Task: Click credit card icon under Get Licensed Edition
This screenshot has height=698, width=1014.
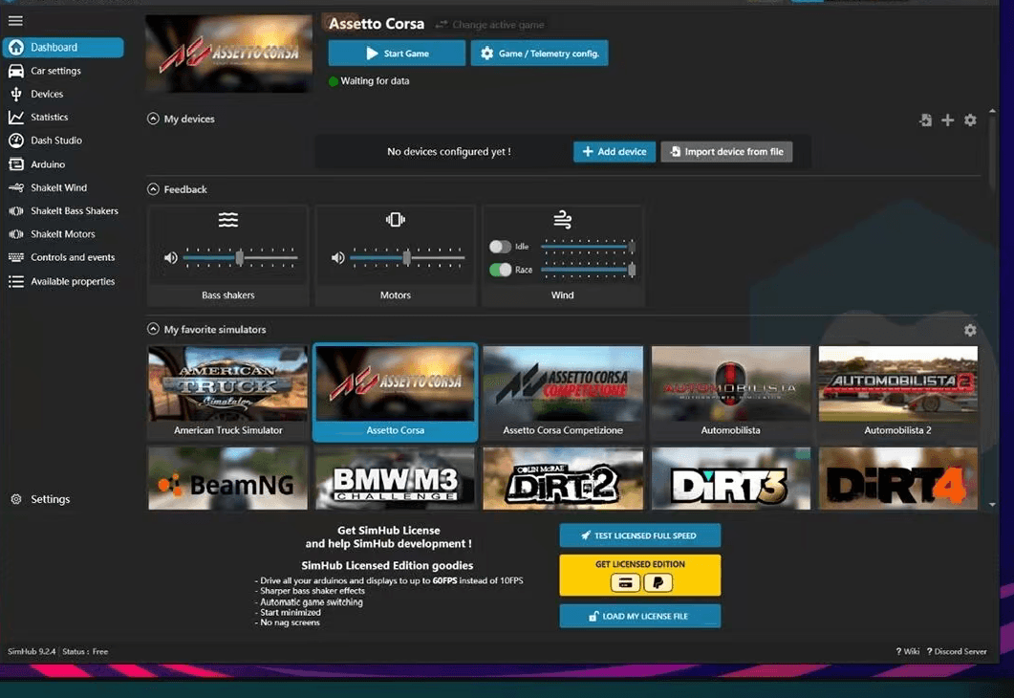Action: 625,583
